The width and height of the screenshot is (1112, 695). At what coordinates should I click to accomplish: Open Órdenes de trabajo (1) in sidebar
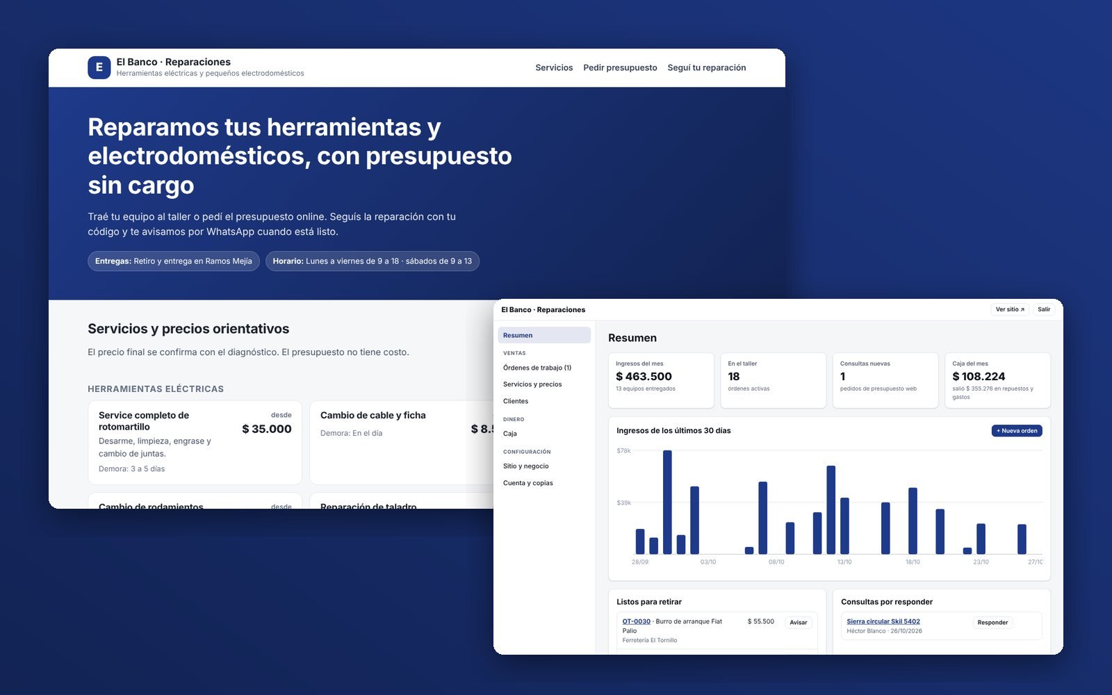point(544,368)
